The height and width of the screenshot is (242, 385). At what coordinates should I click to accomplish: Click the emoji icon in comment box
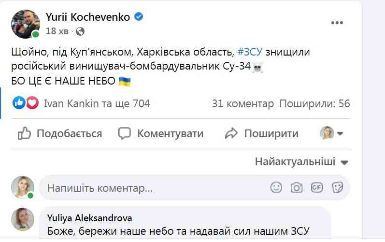(x=276, y=187)
